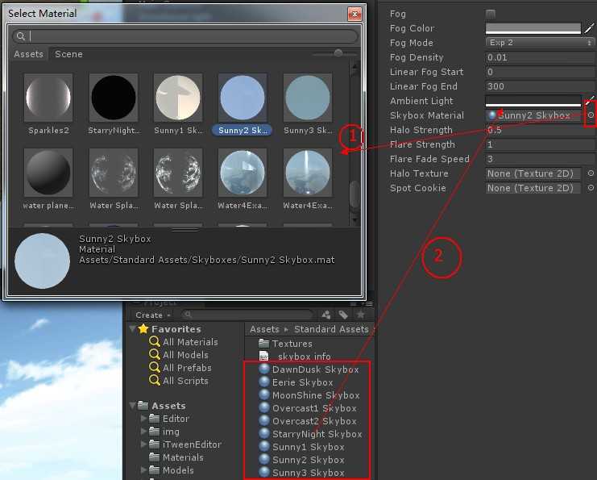Image resolution: width=597 pixels, height=480 pixels.
Task: Expand the img folder
Action: click(143, 432)
